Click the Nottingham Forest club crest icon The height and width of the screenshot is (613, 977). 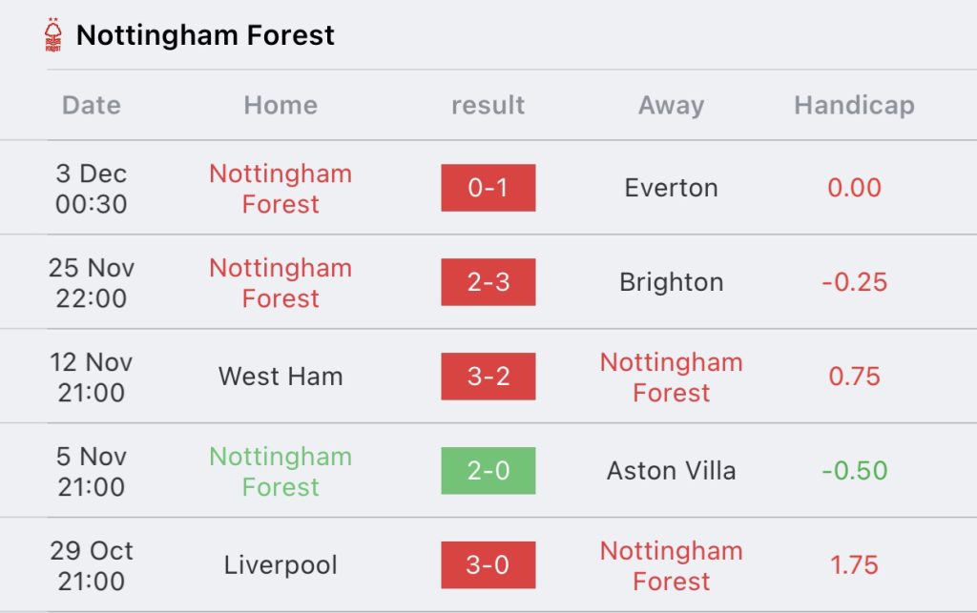click(53, 35)
